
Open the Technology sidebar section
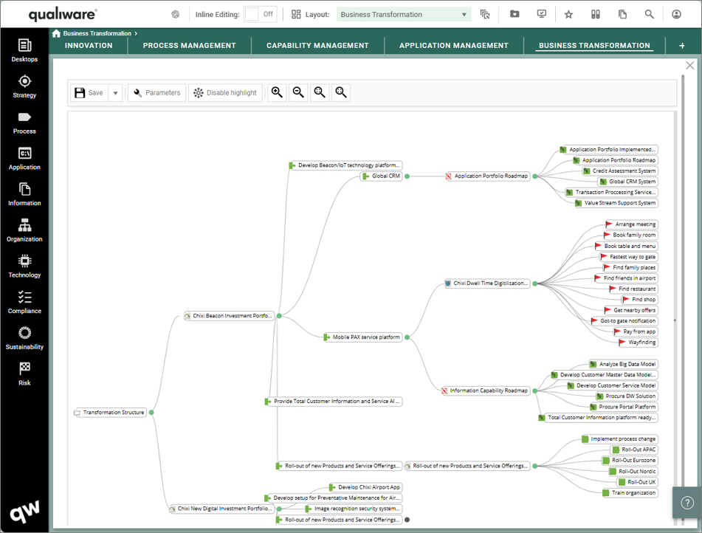24,266
